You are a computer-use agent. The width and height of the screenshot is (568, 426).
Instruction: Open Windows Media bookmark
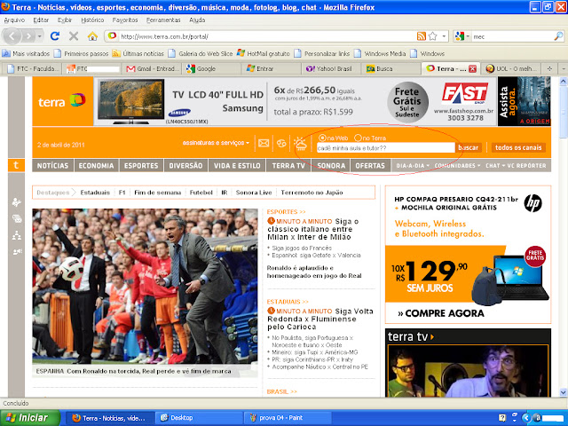(380, 53)
